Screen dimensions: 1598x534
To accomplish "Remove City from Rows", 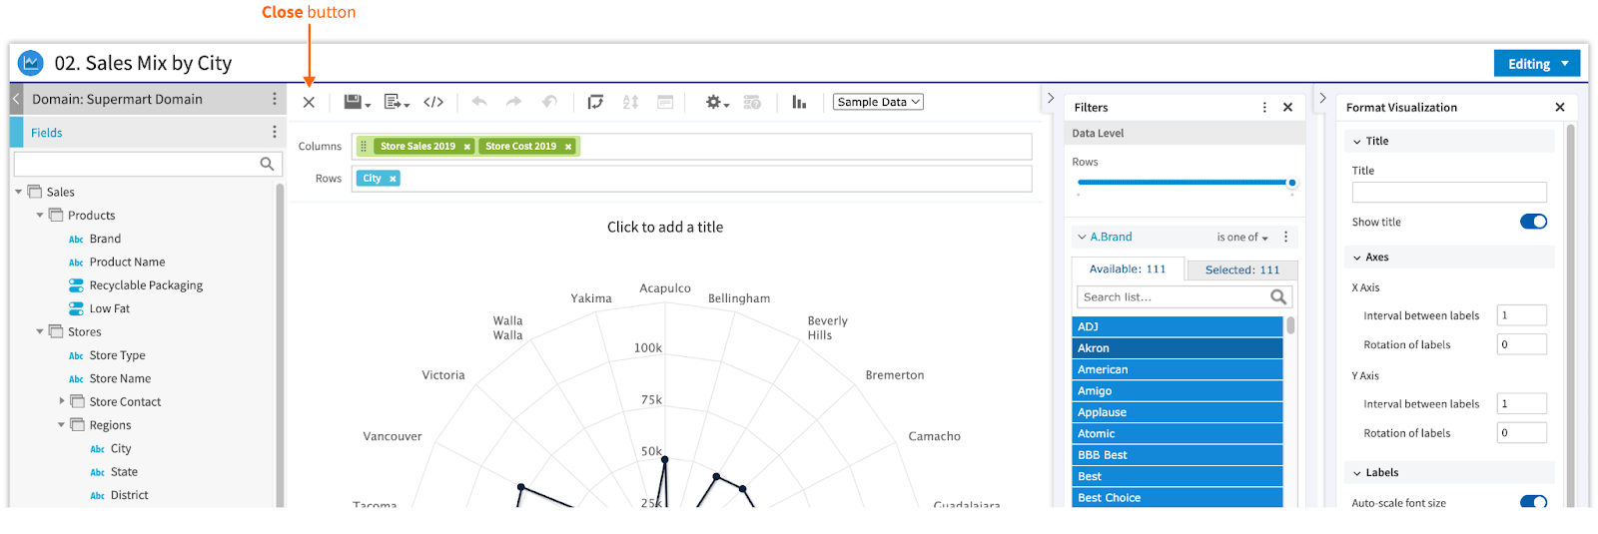I will [x=393, y=179].
